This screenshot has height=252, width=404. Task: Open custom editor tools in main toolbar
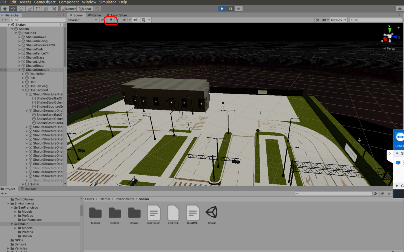click(x=54, y=9)
